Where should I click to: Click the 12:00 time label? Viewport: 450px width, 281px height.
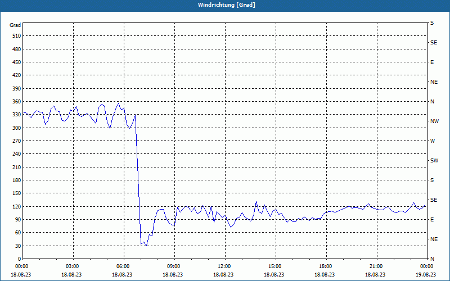[223, 266]
